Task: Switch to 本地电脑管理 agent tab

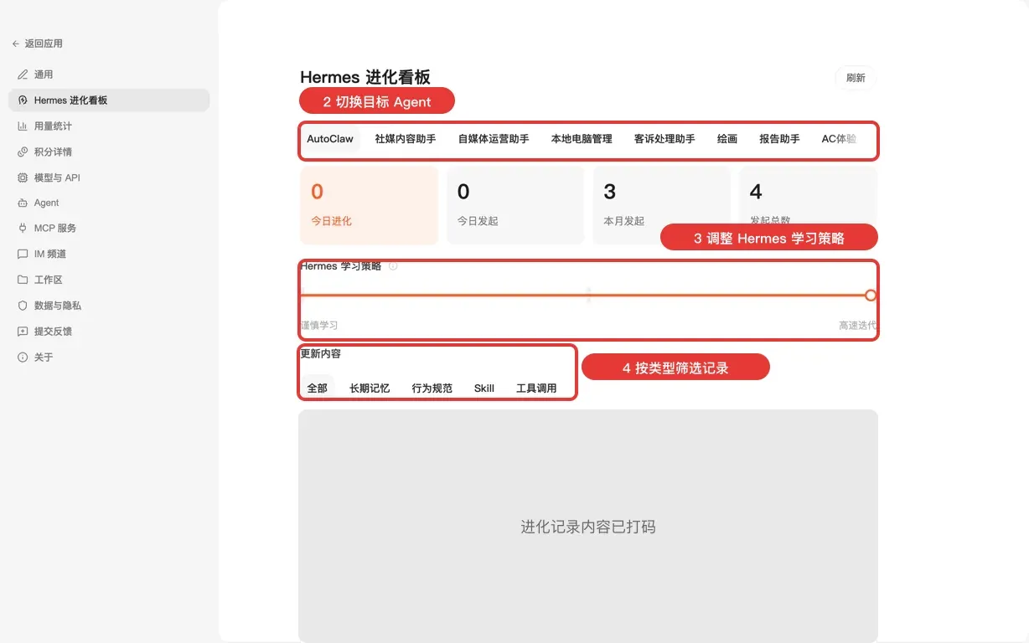Action: click(582, 139)
